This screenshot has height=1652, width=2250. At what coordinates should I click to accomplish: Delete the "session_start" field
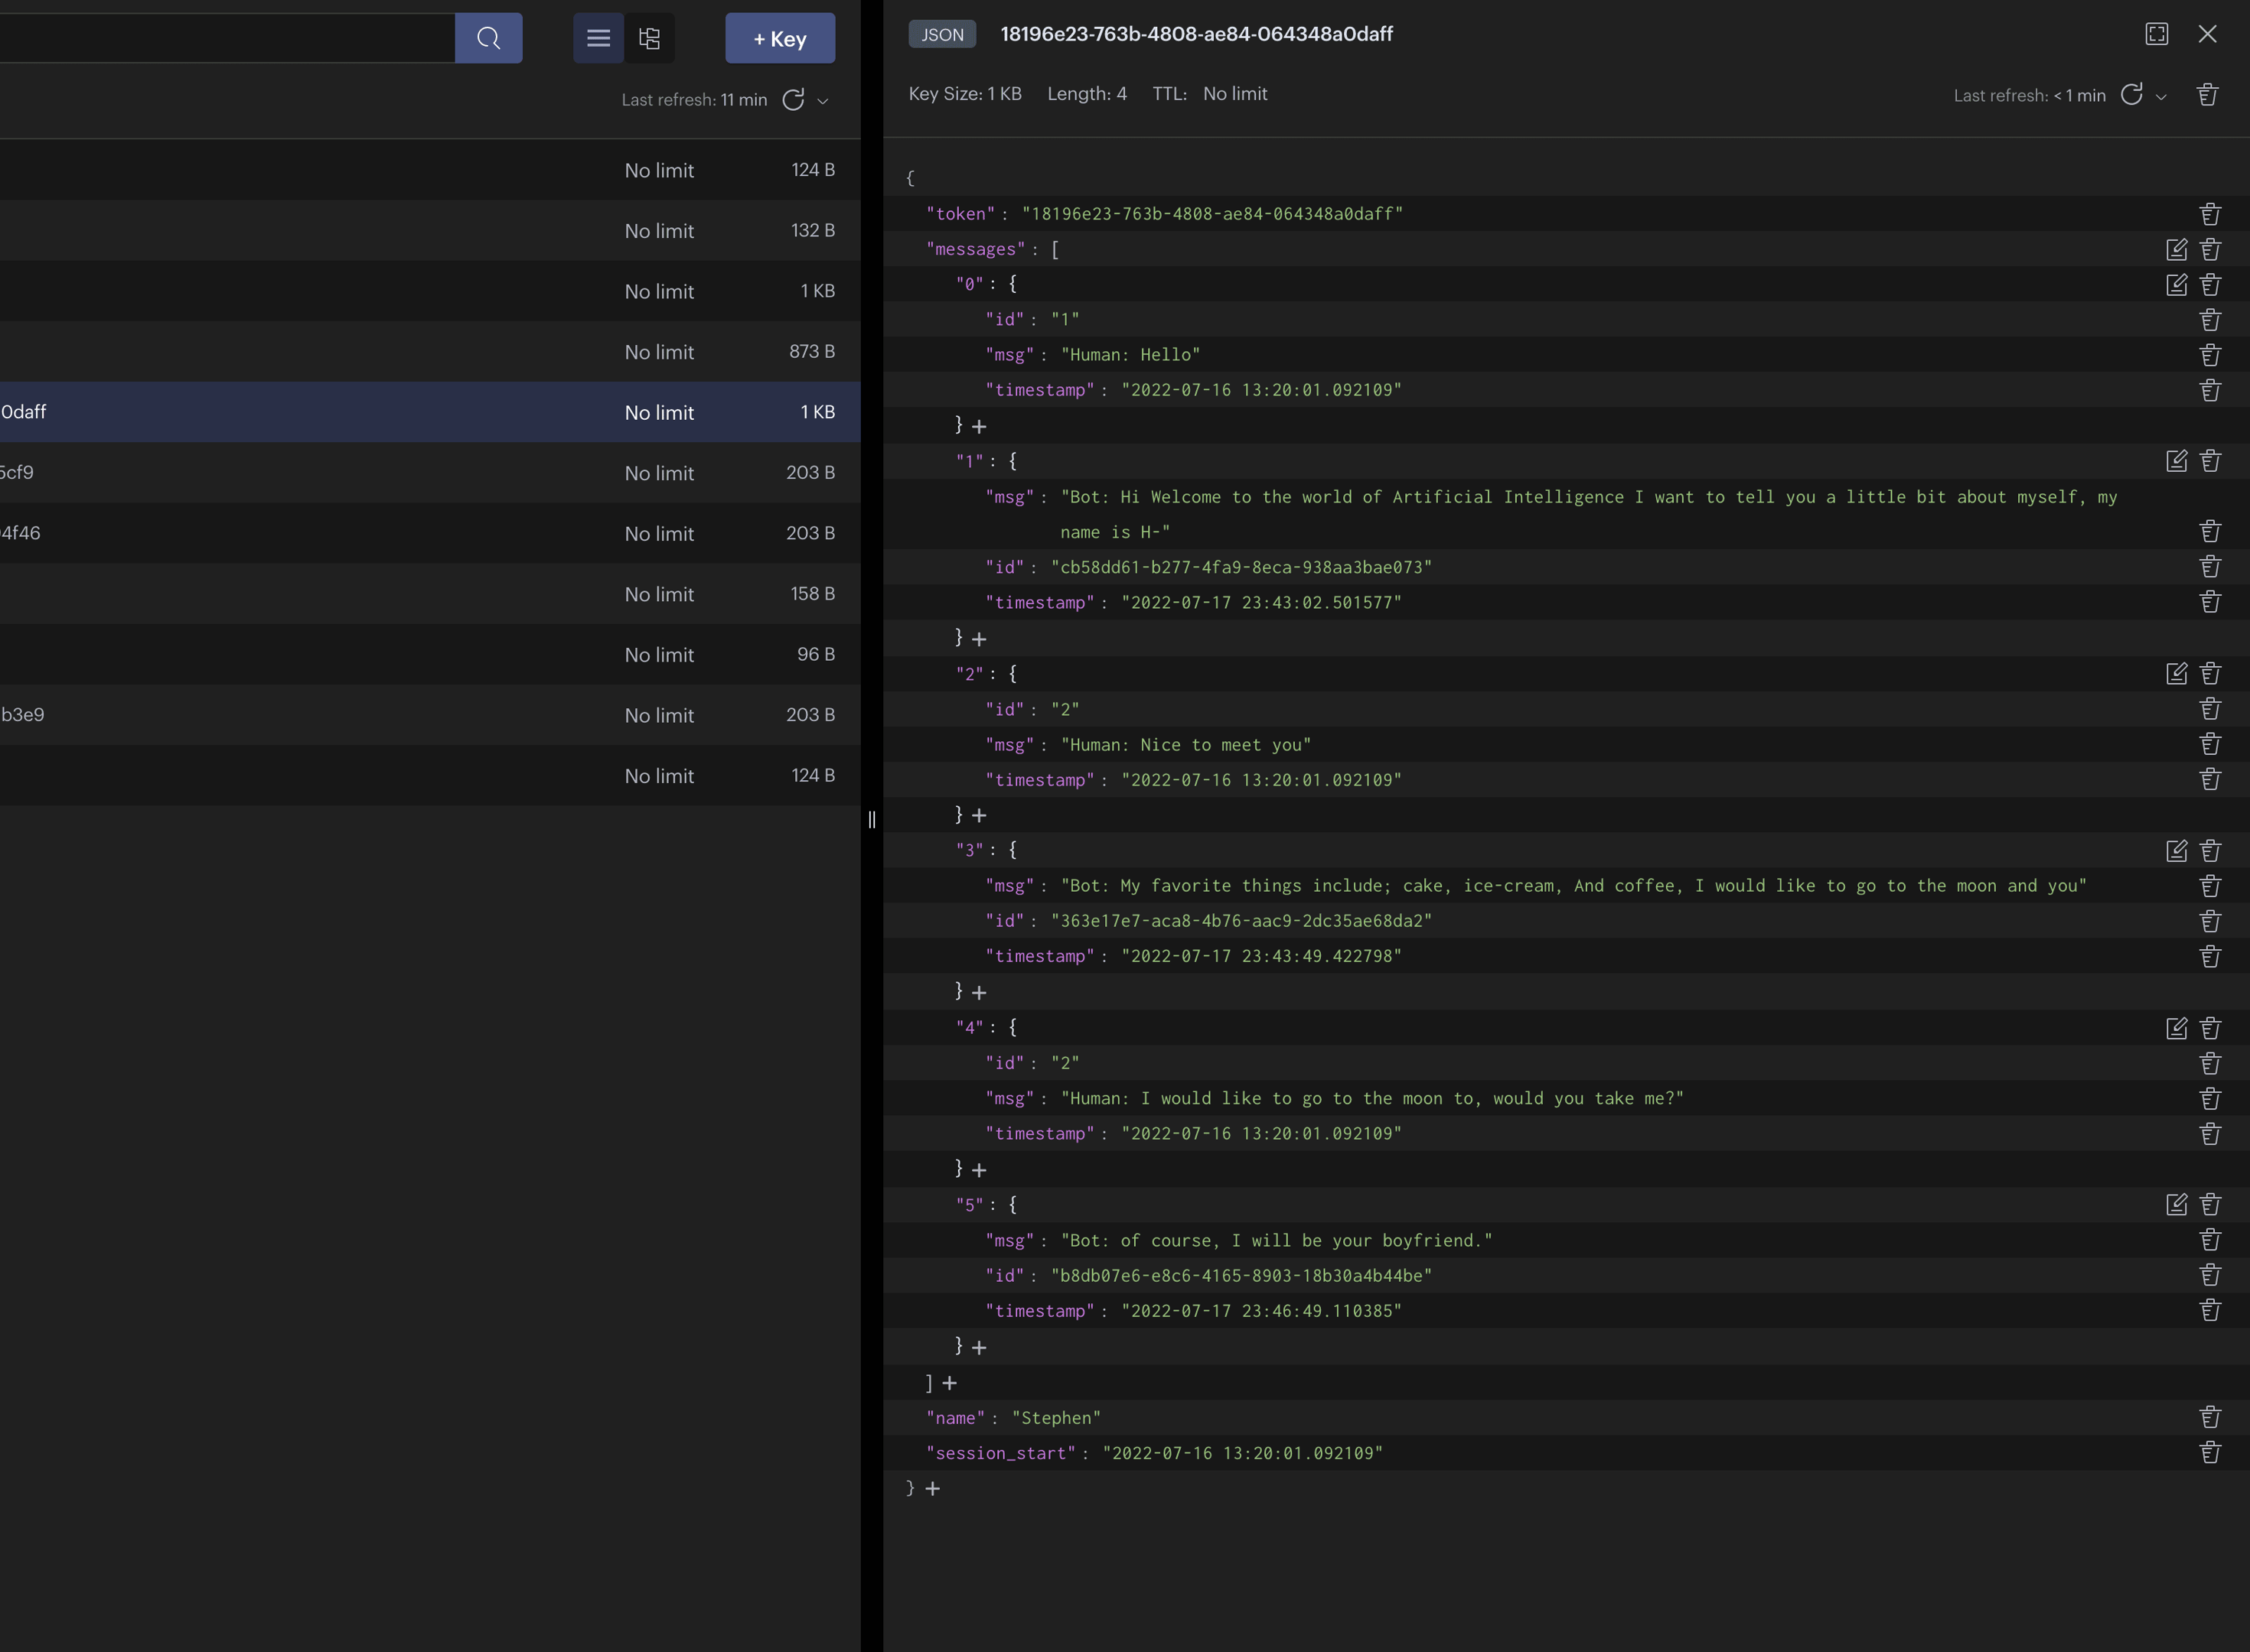pos(2211,1453)
